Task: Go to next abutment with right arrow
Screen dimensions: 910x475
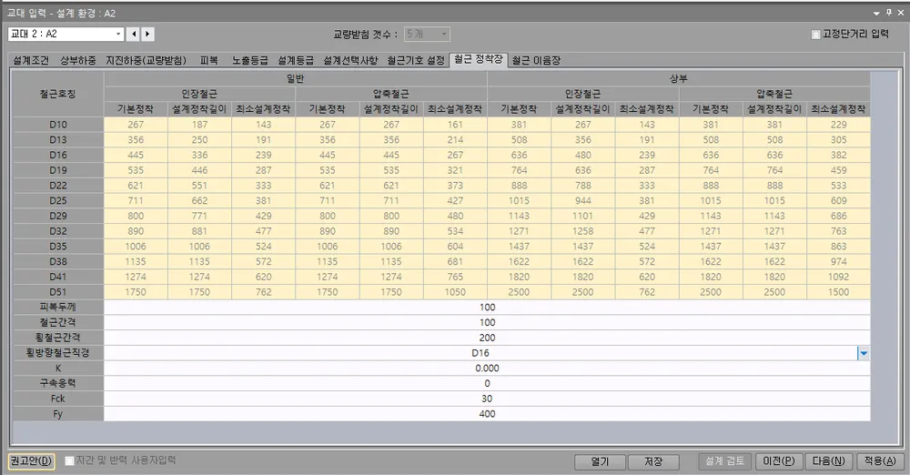Action: [x=147, y=34]
